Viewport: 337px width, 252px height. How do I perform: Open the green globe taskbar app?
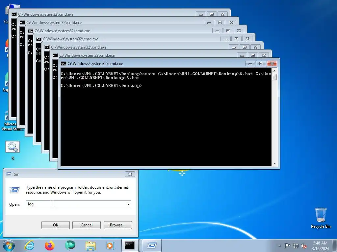[x=70, y=245]
